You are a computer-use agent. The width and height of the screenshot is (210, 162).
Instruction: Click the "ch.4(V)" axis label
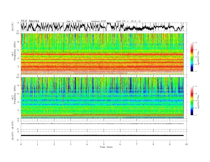(x=12, y=136)
